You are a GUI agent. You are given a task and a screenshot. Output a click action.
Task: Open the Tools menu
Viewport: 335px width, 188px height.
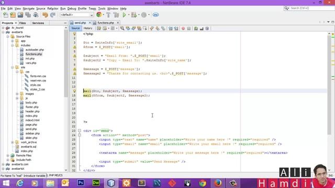pos(102,8)
